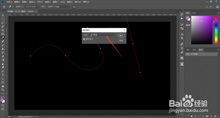Screen dimensions: 220x118
Task: Select the Zoom tool
Action: click(3, 90)
